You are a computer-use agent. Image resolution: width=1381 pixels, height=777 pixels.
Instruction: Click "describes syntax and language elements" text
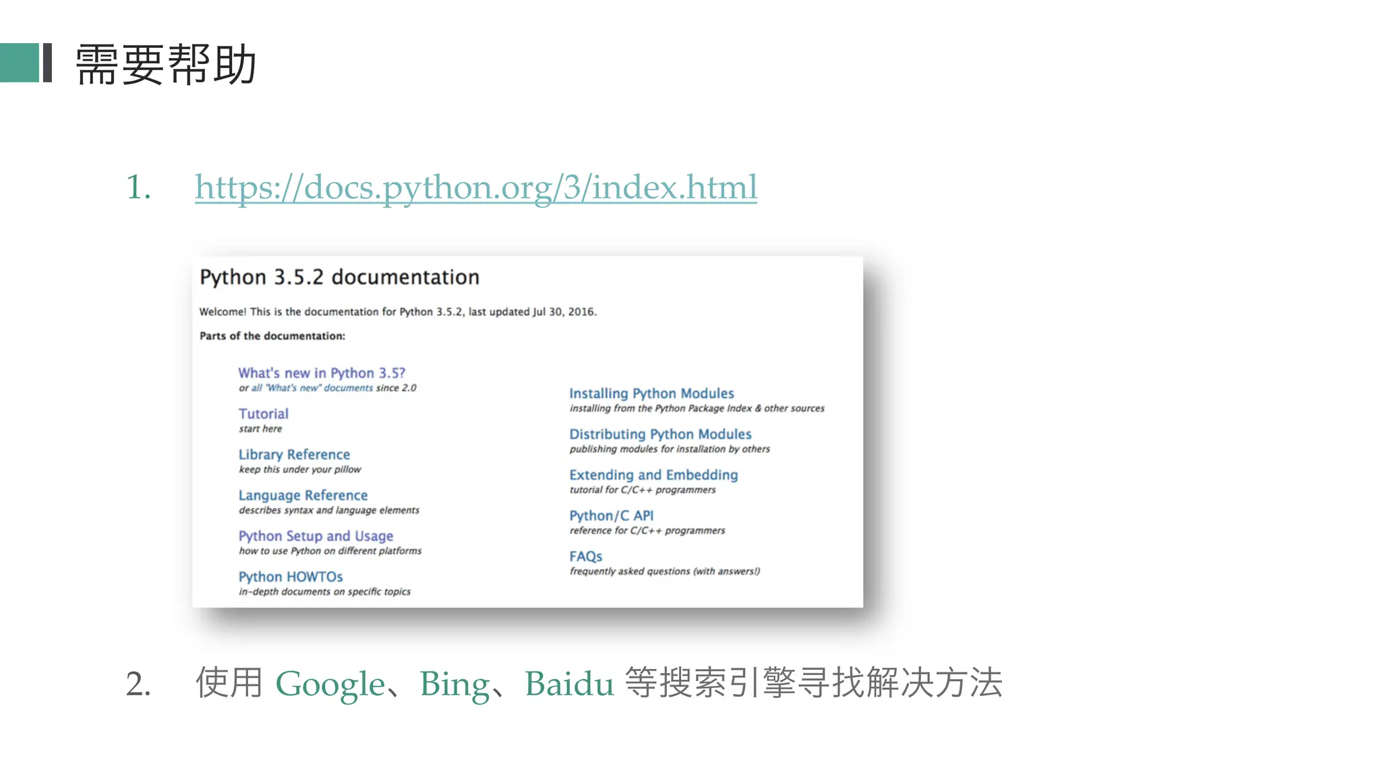tap(329, 511)
